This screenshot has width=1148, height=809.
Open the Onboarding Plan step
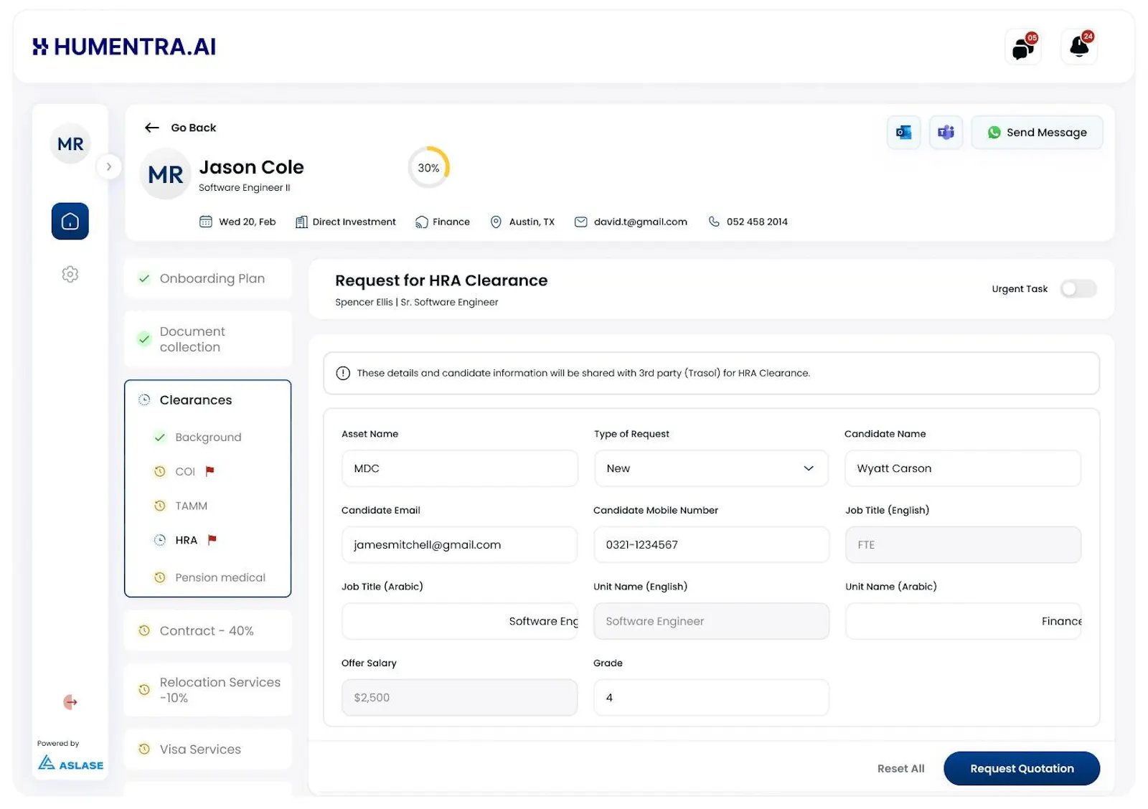(208, 278)
